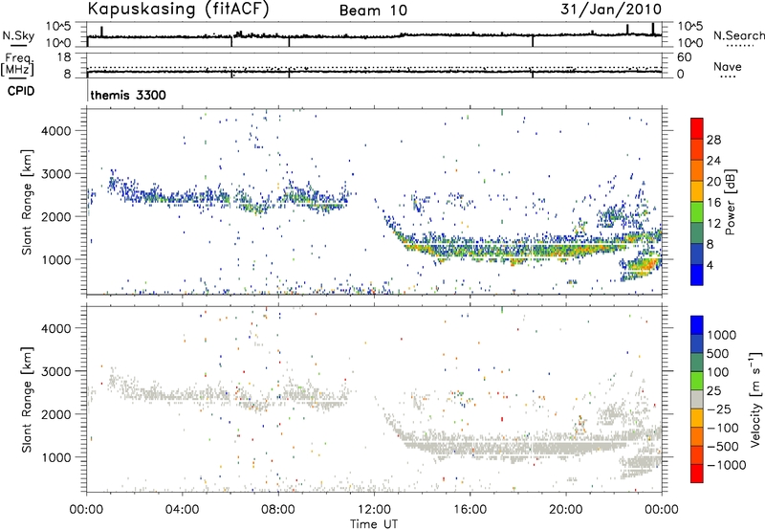Pick the teal 100-500 velocity colorbar segment
This screenshot has width=765, height=530.
697,363
